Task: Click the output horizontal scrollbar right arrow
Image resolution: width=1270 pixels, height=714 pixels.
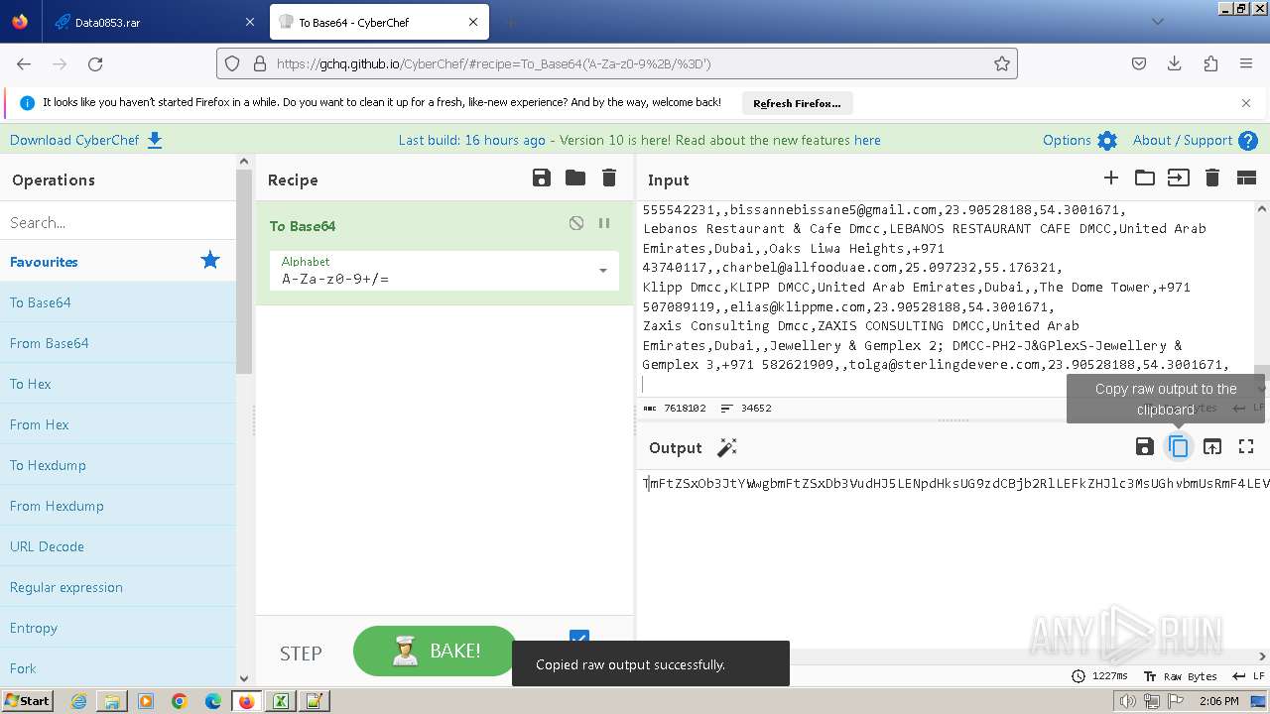Action: coord(1262,656)
